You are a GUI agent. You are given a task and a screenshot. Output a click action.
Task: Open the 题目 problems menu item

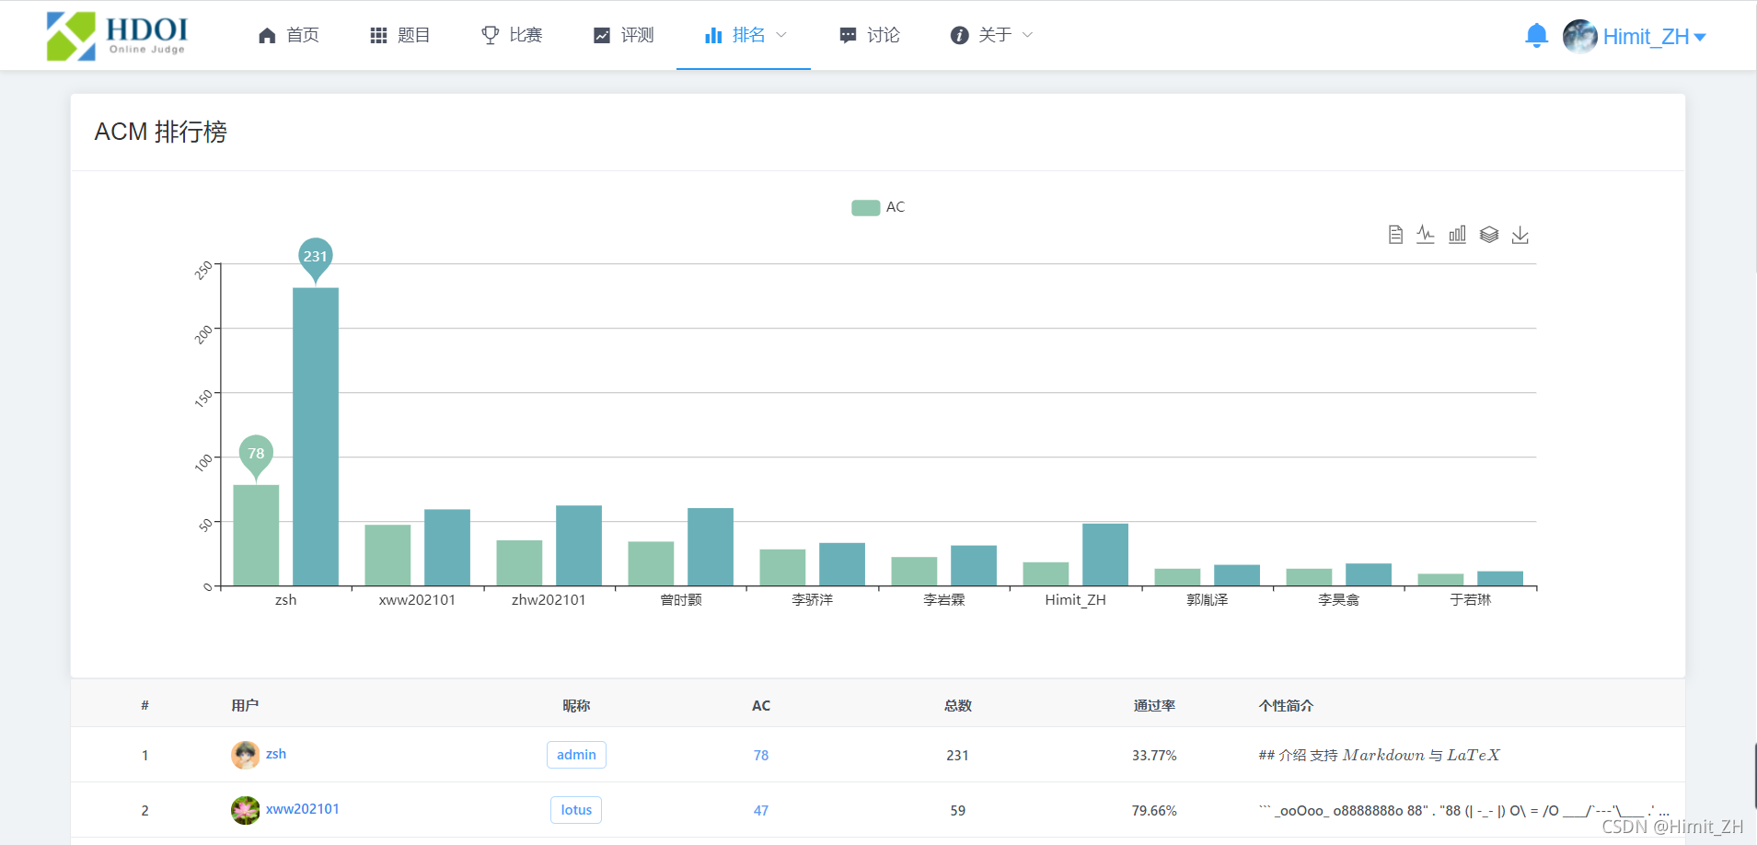pyautogui.click(x=399, y=35)
